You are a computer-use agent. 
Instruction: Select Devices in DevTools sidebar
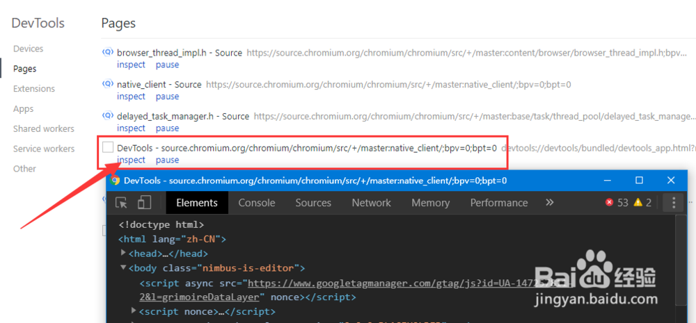click(x=29, y=49)
